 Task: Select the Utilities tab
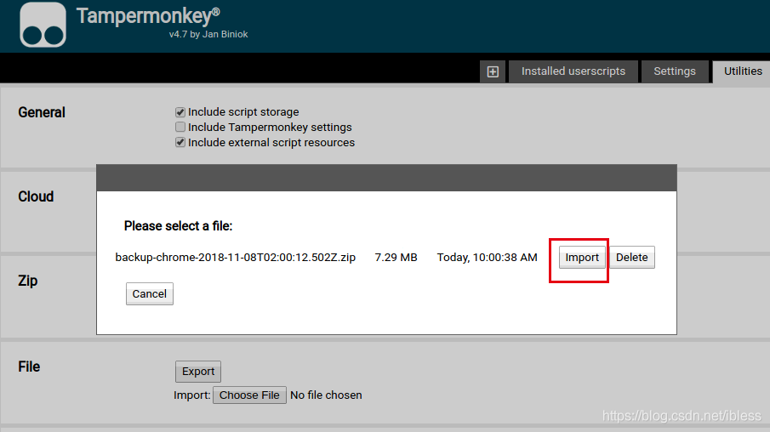pos(743,71)
